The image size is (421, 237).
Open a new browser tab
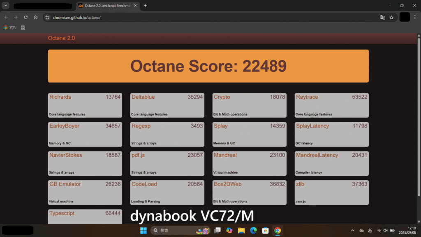(145, 6)
